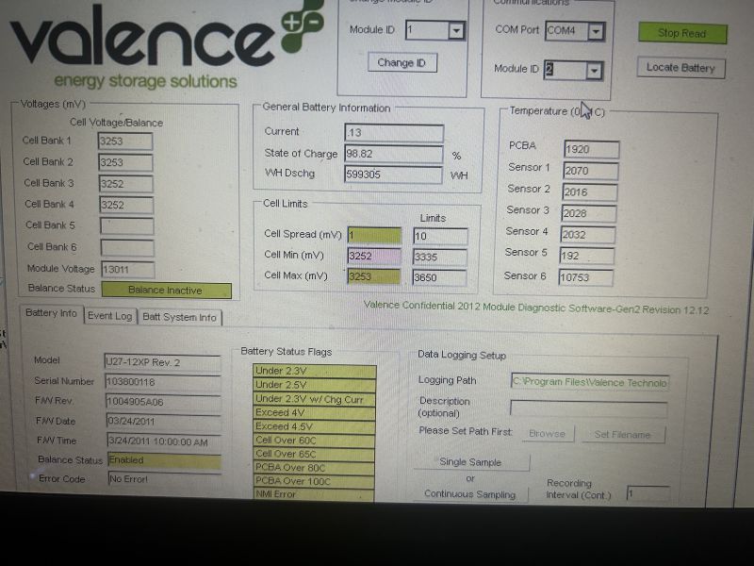754x566 pixels.
Task: Click the Cell Spread value field
Action: click(x=374, y=235)
